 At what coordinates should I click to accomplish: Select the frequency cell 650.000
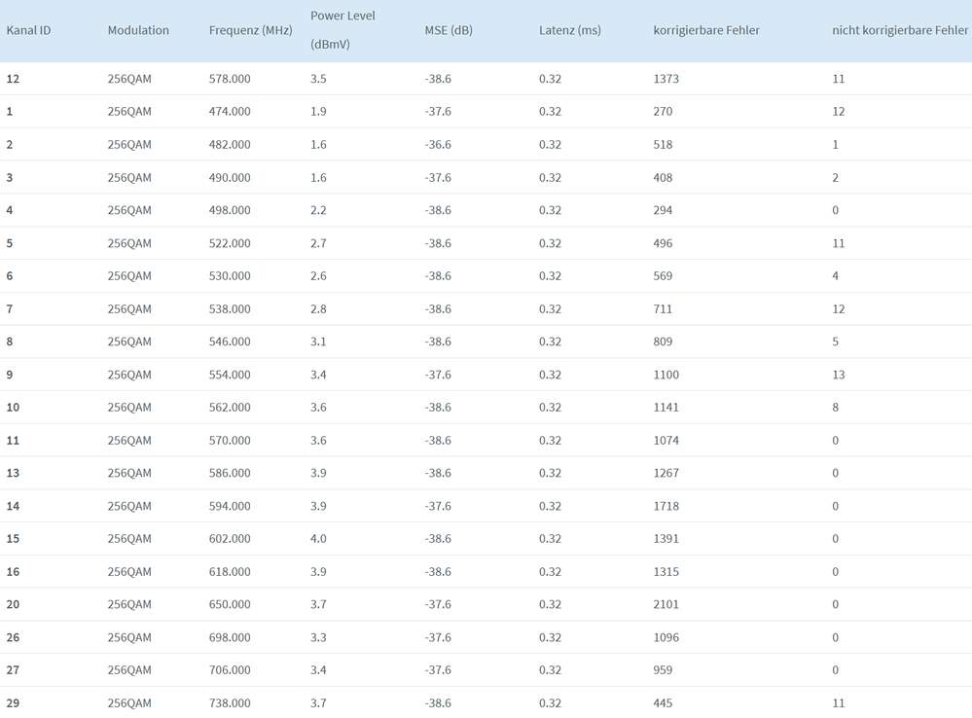pyautogui.click(x=230, y=604)
